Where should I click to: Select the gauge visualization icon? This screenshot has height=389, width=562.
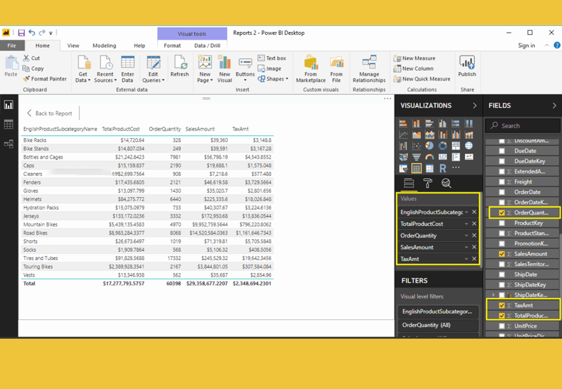coord(430,157)
